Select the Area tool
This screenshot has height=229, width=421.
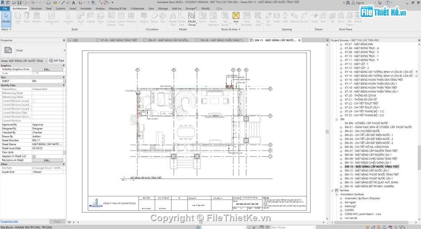(236, 18)
